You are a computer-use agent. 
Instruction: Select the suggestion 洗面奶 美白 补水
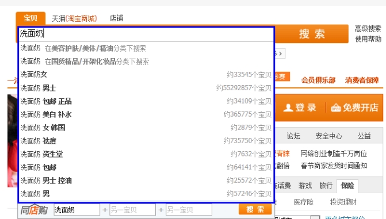146,114
